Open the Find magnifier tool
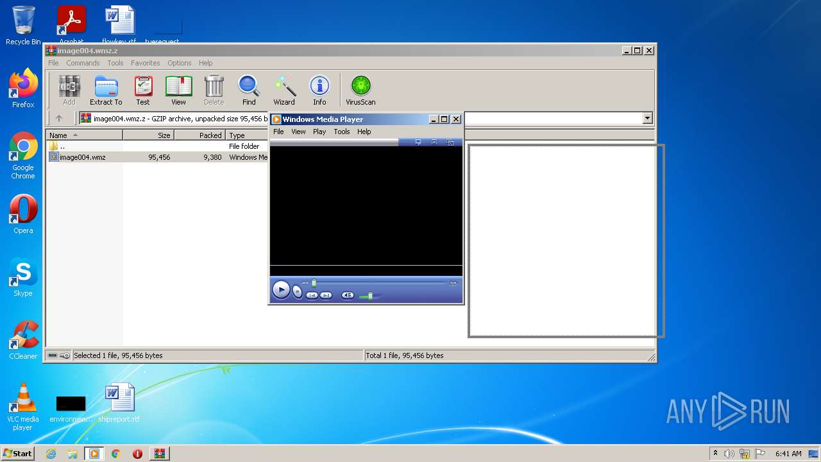The image size is (821, 462). (249, 90)
